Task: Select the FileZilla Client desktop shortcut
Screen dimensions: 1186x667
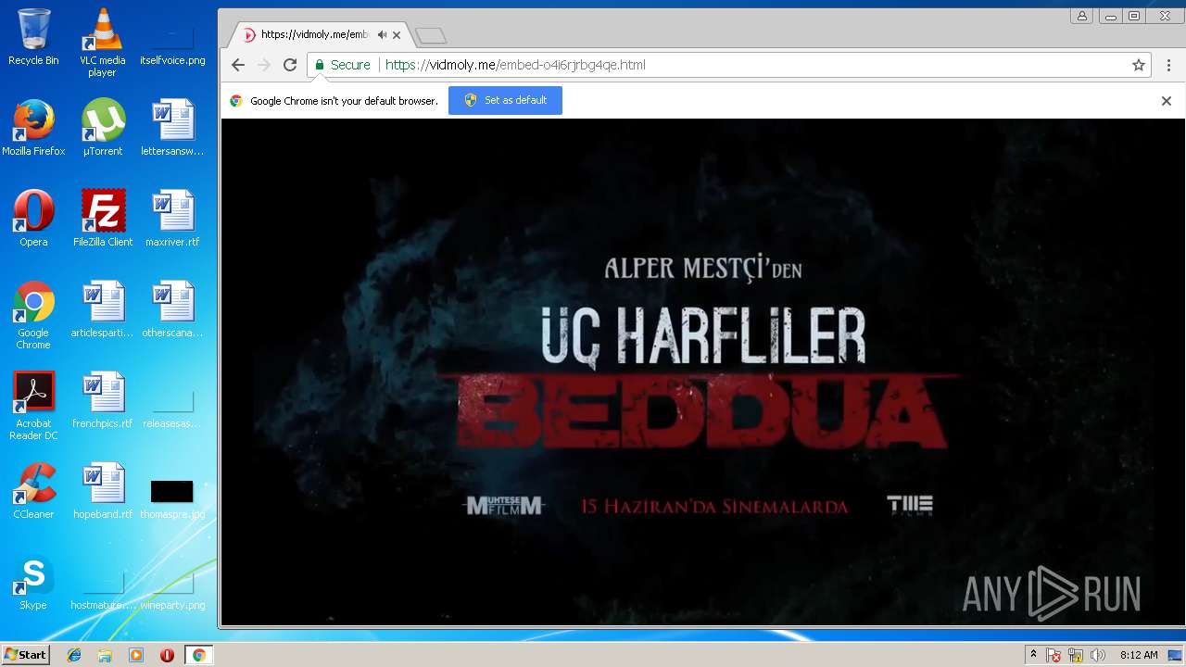Action: 102,219
